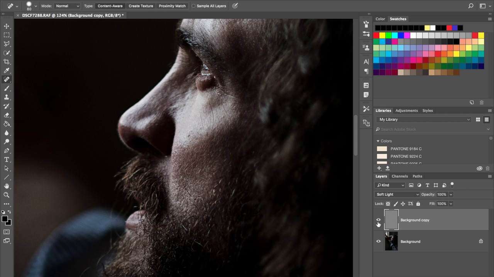Pick the pure red swatch
Screen dimensions: 494x277
pos(376,35)
